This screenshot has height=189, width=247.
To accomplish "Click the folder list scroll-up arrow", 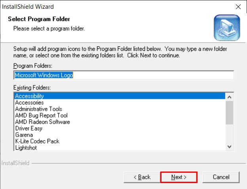I will 229,97.
